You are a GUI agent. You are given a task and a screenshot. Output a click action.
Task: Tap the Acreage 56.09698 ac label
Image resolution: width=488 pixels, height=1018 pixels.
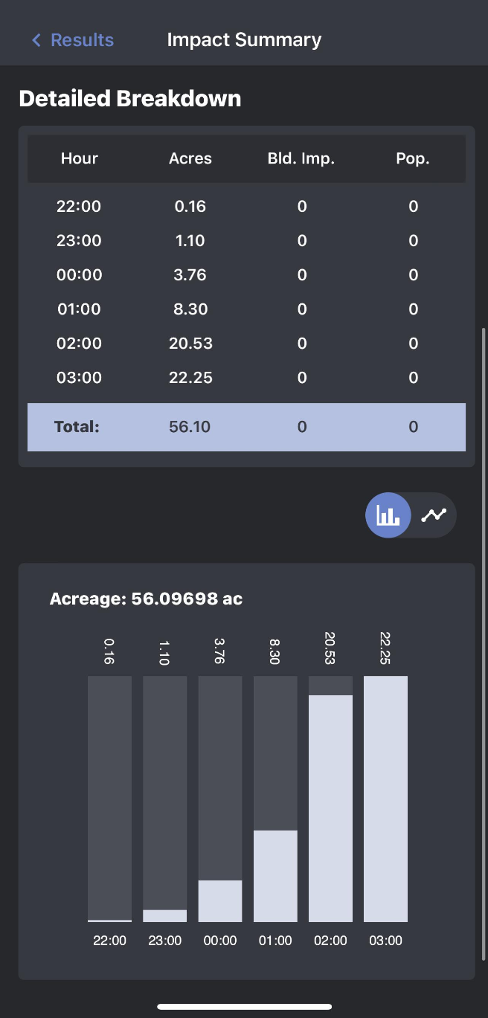coord(146,599)
